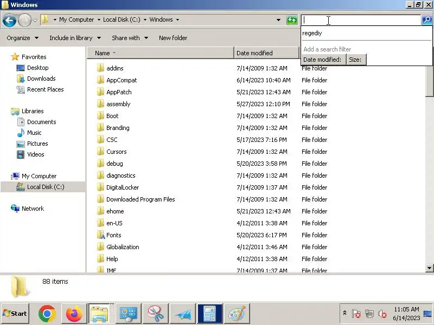Open the Share with menu
The image size is (434, 325).
(x=130, y=38)
